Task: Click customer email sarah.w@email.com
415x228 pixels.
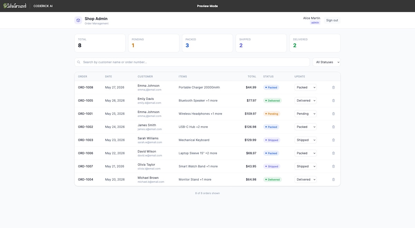Action: 150,142
